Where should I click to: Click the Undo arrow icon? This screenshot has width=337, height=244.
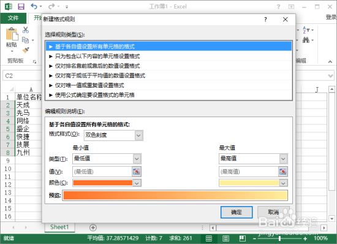(34, 6)
